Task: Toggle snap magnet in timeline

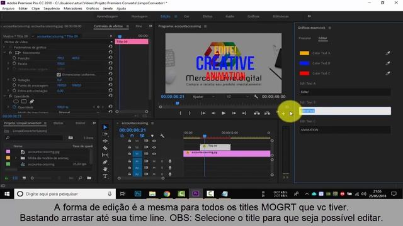Action: (x=132, y=136)
